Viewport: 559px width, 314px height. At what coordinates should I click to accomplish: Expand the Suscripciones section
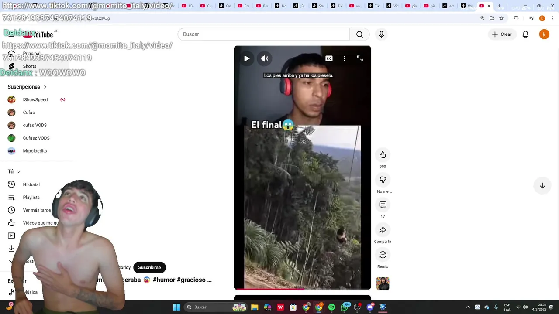click(27, 87)
